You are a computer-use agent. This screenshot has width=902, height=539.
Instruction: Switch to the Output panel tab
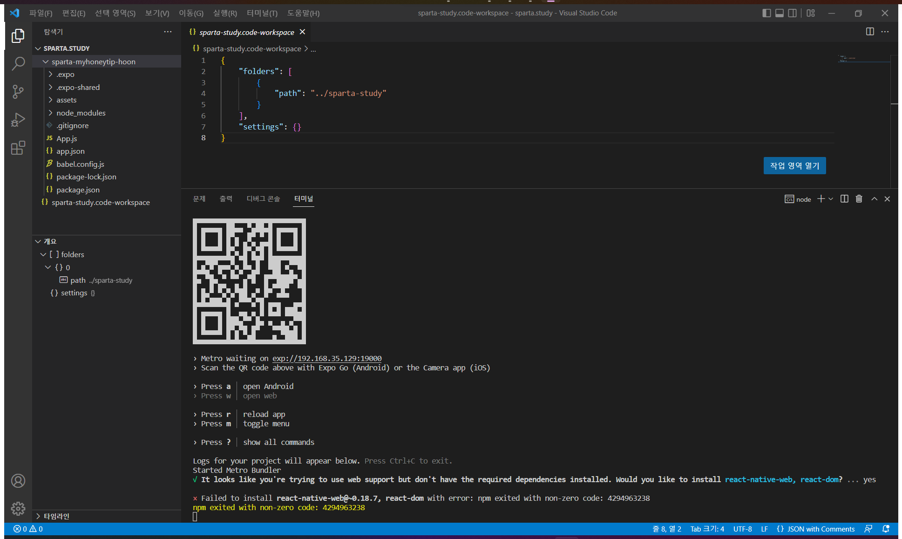(226, 199)
